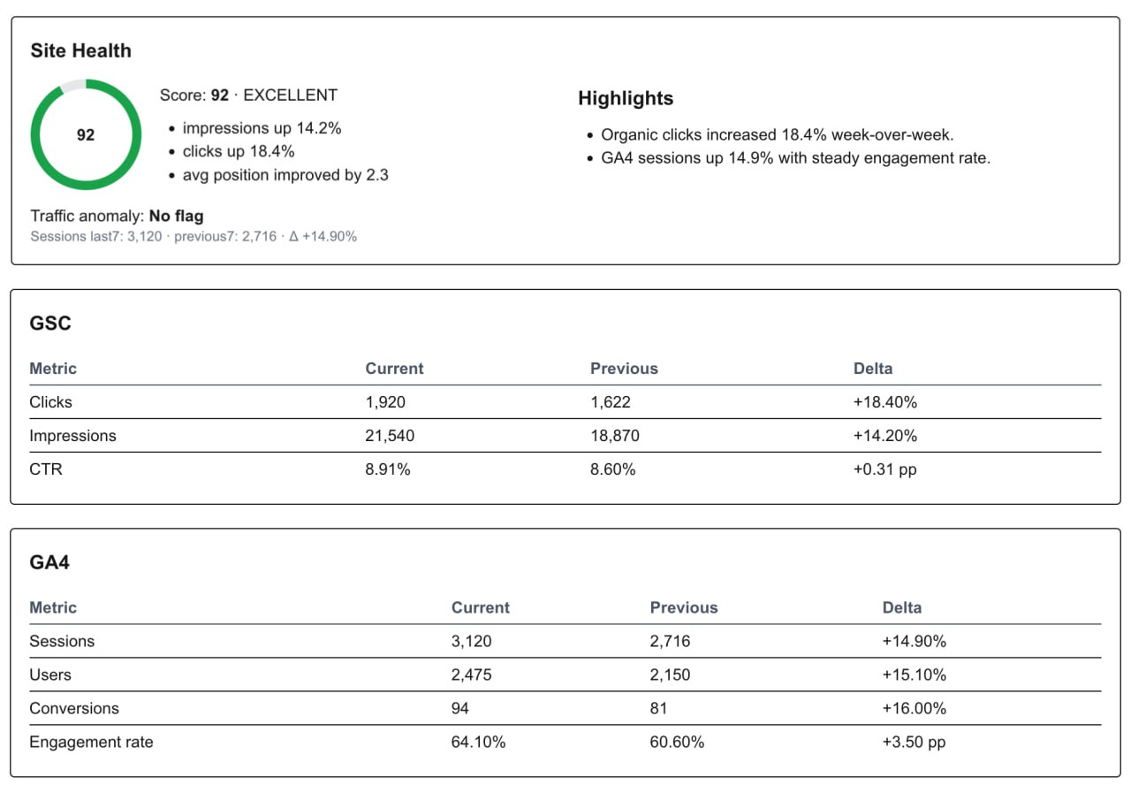Click the "impressions up 14.2%" bullet

click(x=262, y=128)
